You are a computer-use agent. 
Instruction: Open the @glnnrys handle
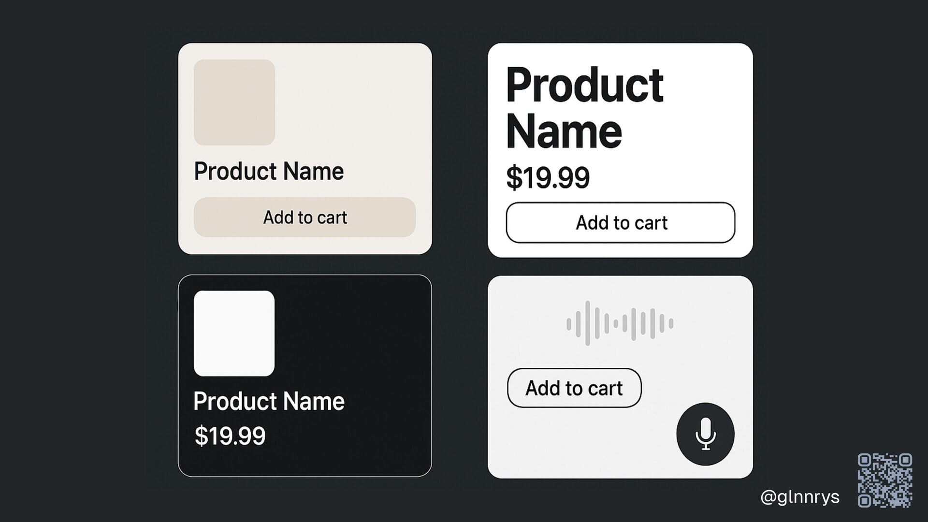[x=799, y=497]
